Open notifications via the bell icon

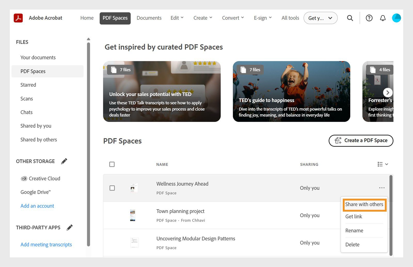point(383,18)
